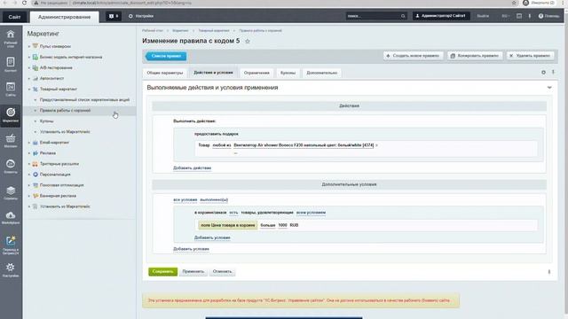Click the больше comparison operator
Screen dimensions: 568x319
(268, 225)
